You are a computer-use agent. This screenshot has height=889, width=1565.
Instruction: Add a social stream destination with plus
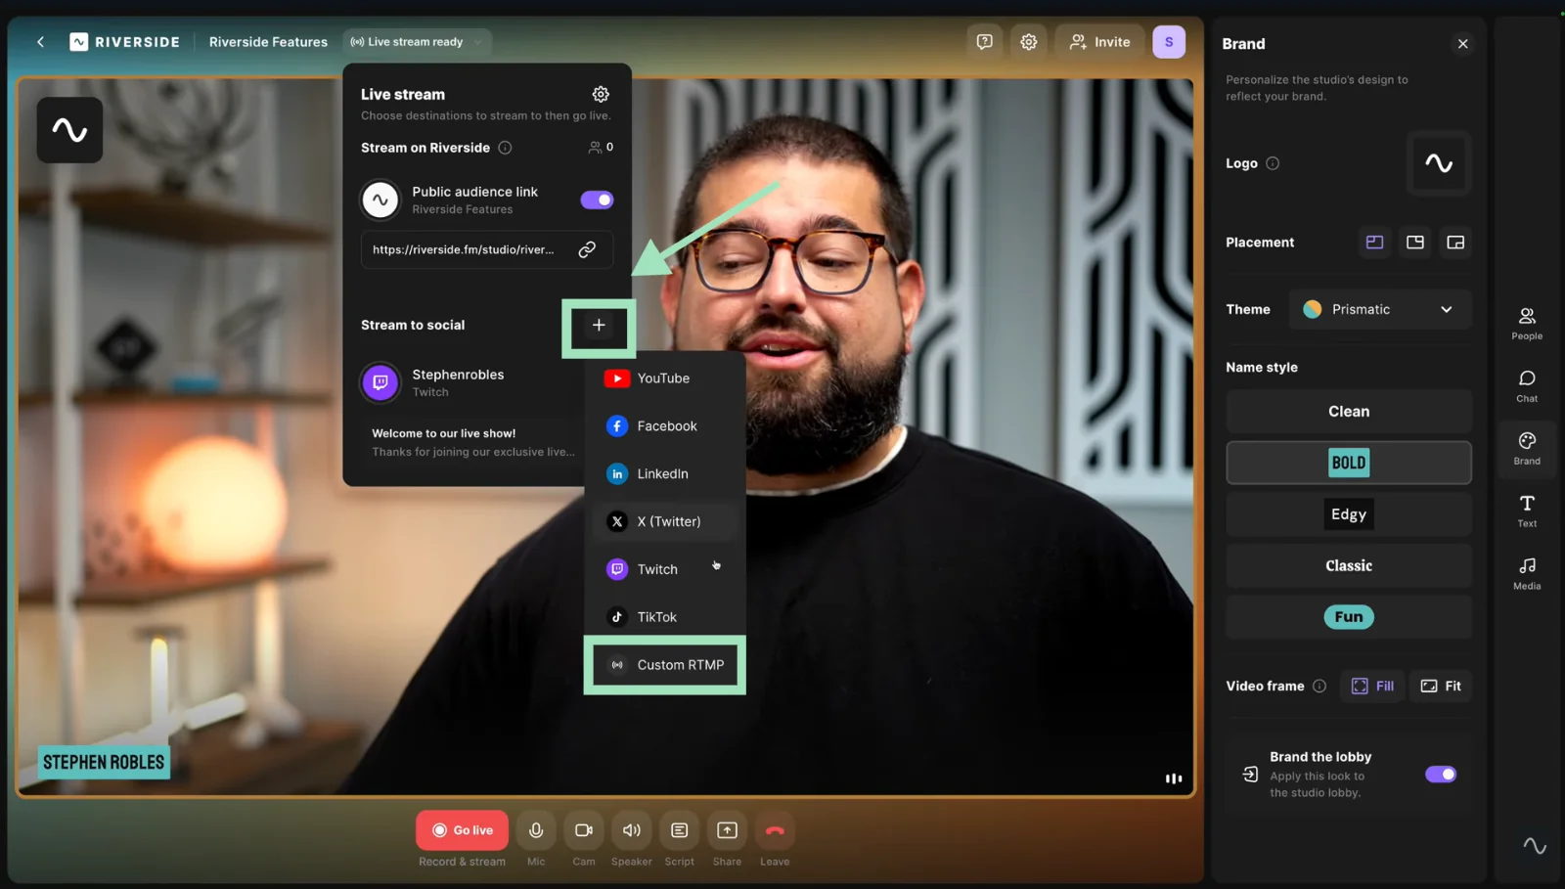click(x=599, y=325)
